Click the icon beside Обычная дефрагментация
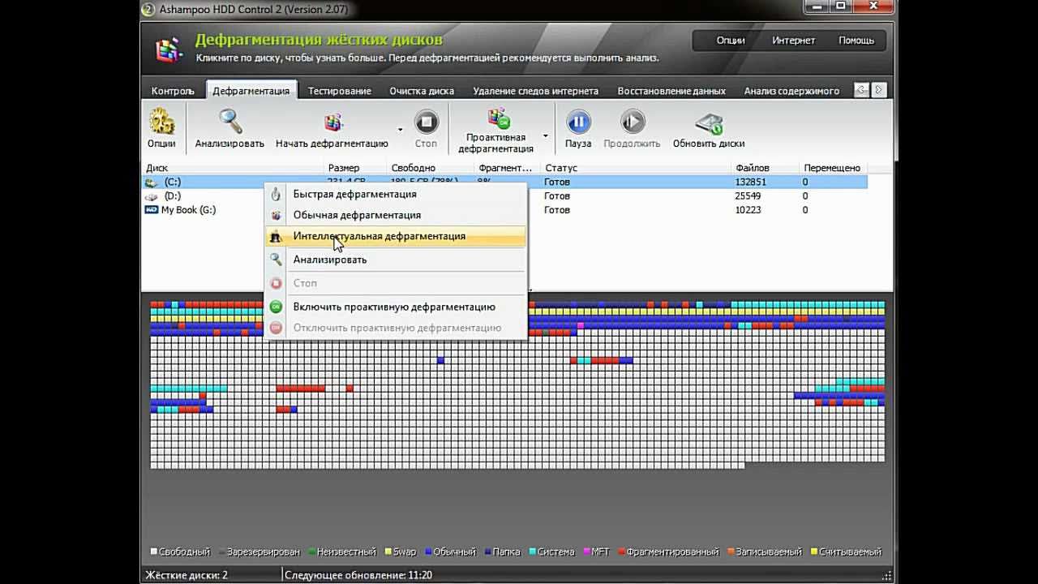 point(276,215)
